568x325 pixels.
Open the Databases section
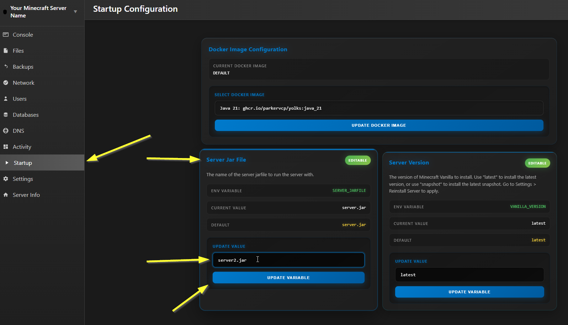[x=42, y=115]
